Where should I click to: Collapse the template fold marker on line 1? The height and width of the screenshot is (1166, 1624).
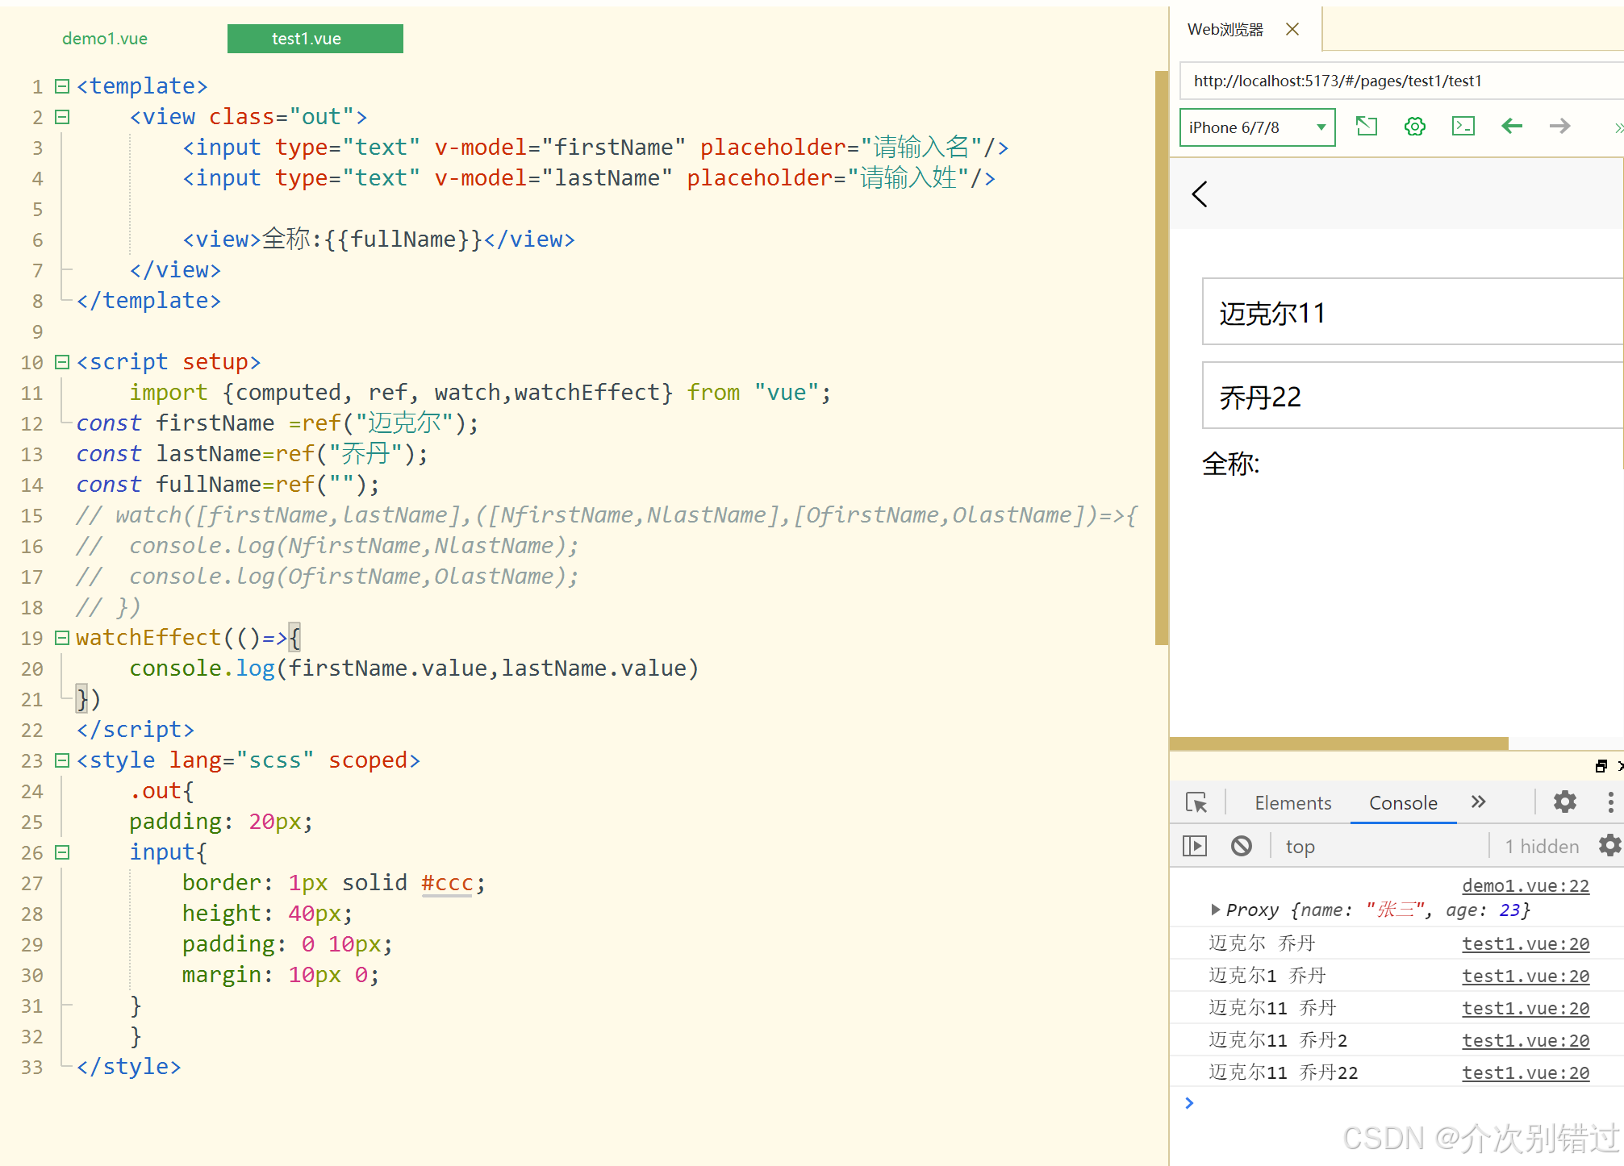coord(62,86)
